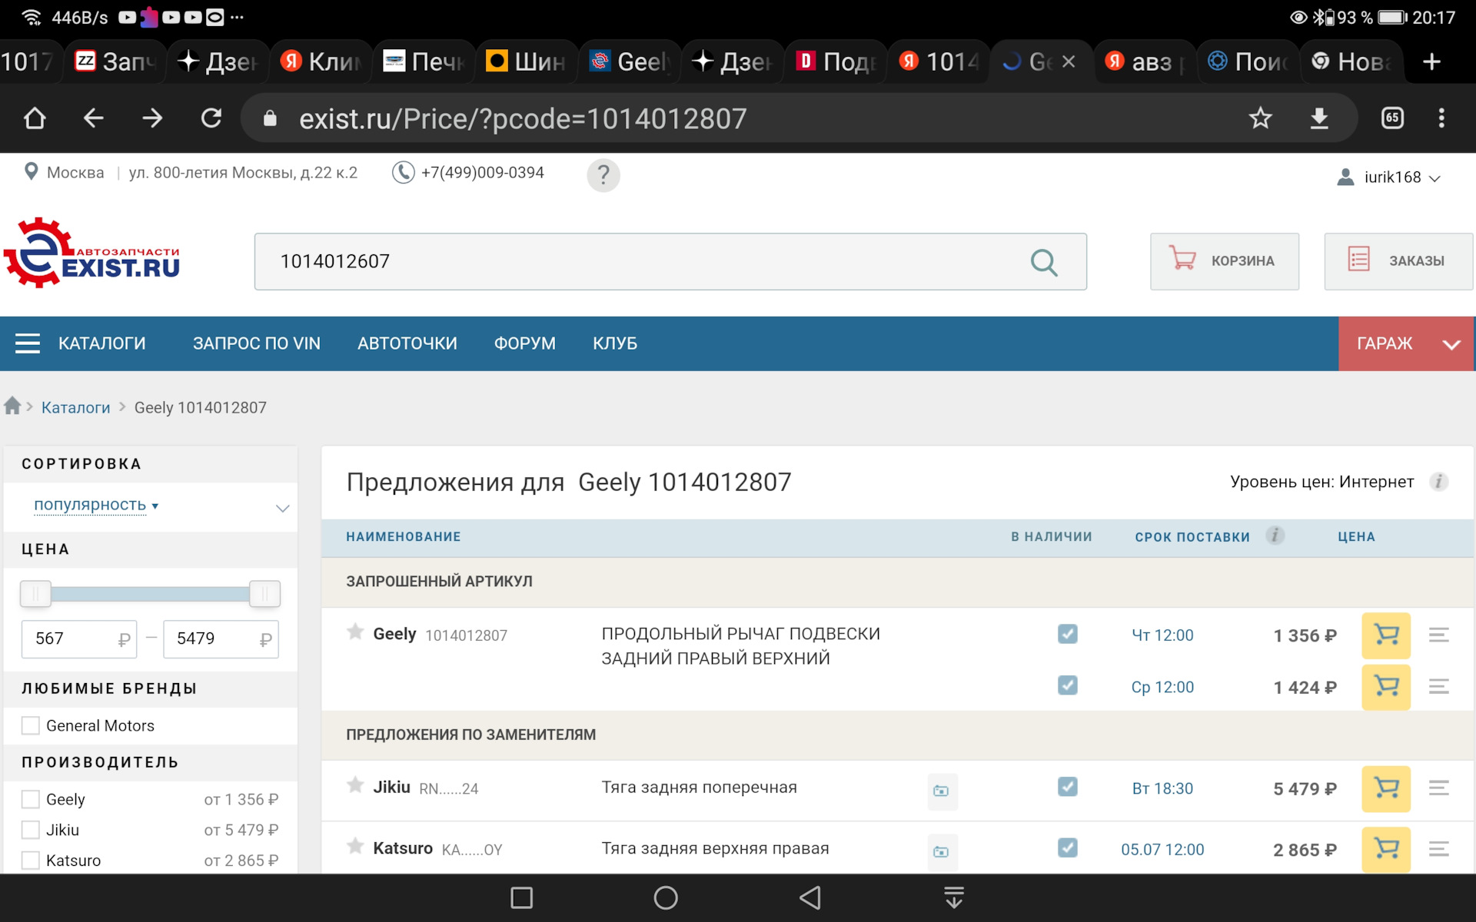Close the loading Ge tab

[1069, 61]
